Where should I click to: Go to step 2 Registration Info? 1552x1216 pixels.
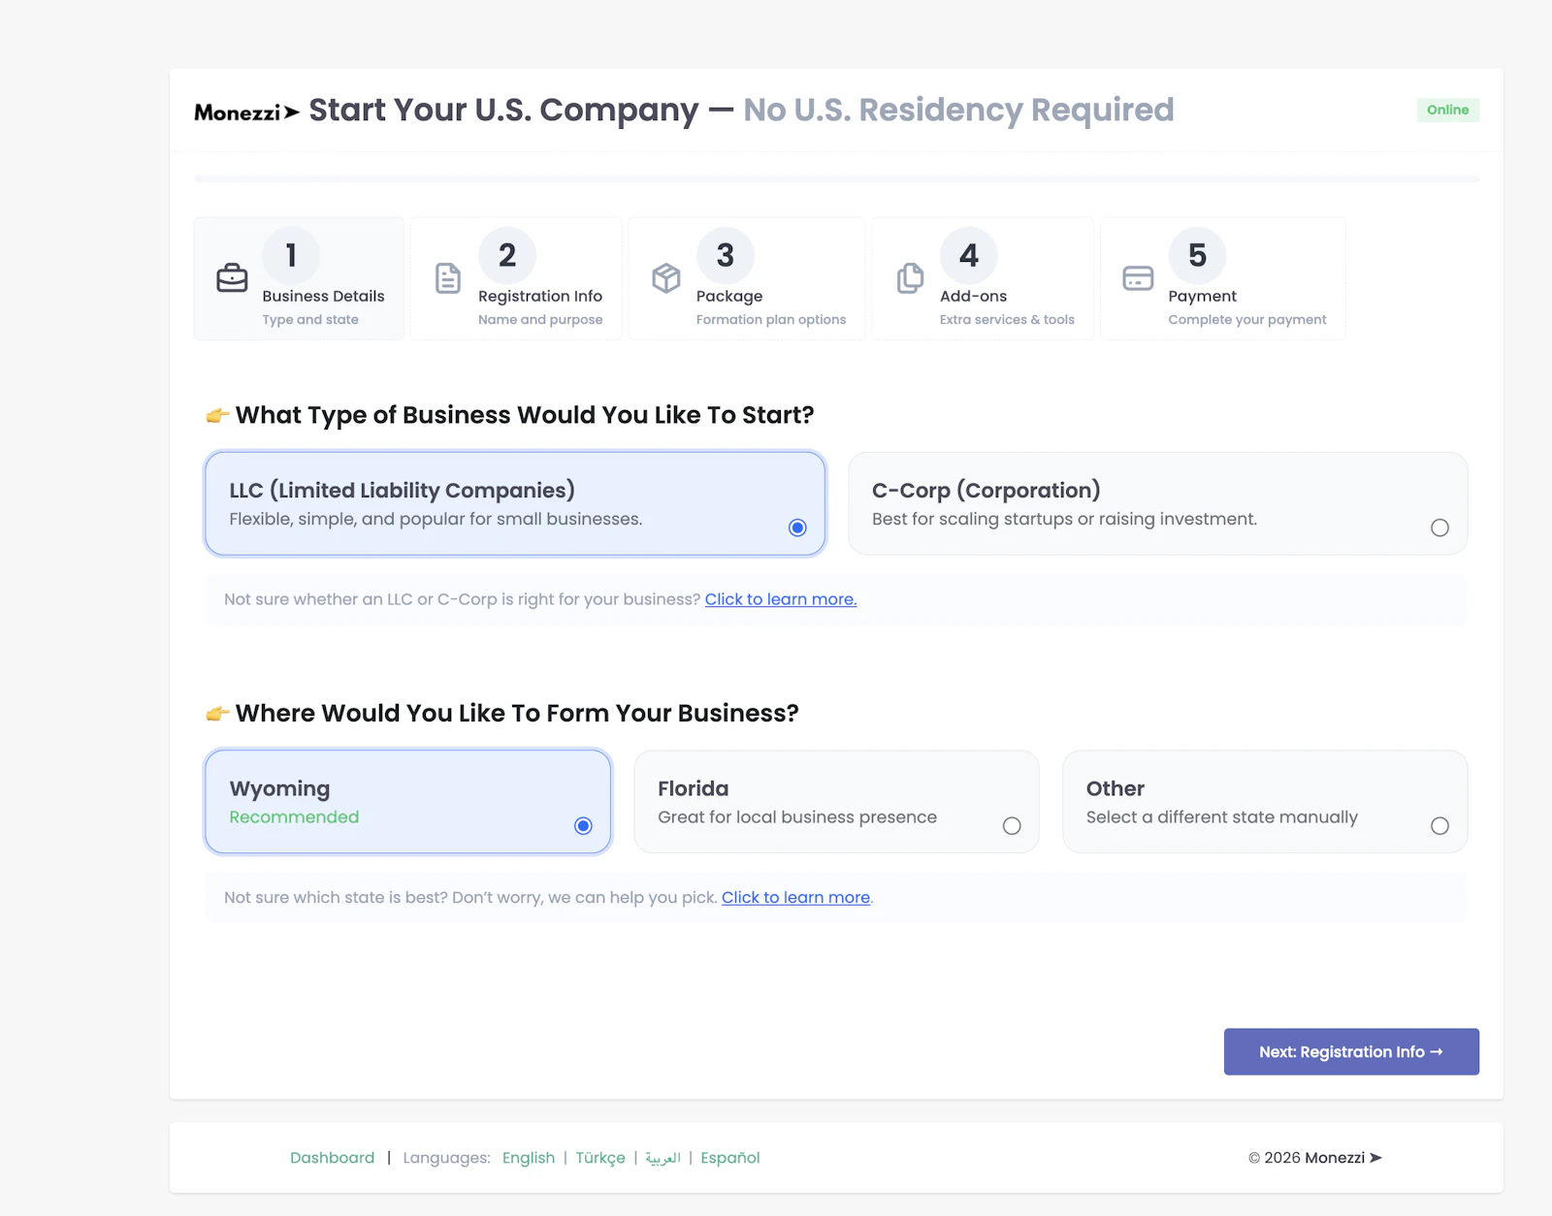coord(516,278)
